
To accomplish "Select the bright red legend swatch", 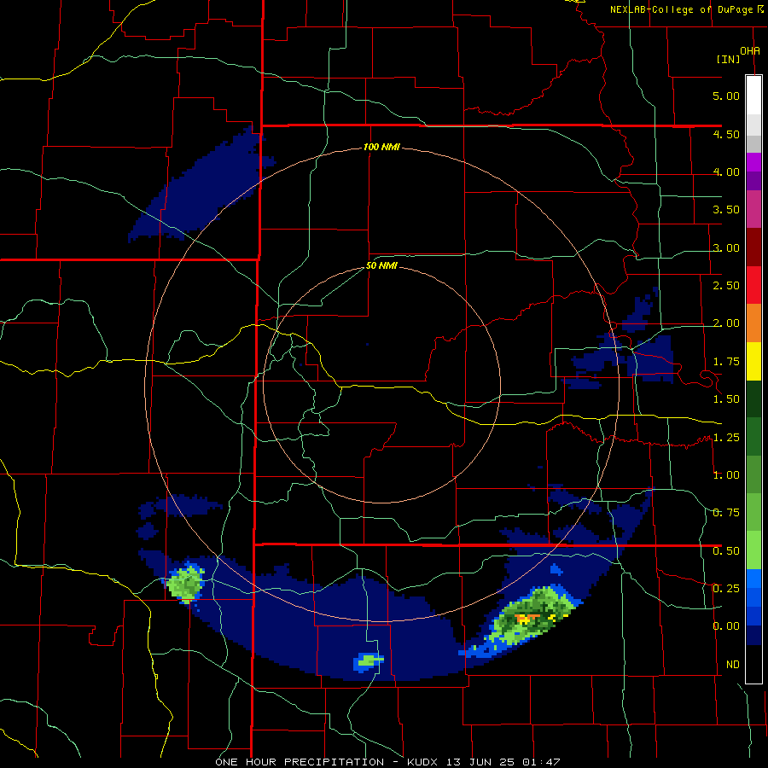I will (x=753, y=285).
